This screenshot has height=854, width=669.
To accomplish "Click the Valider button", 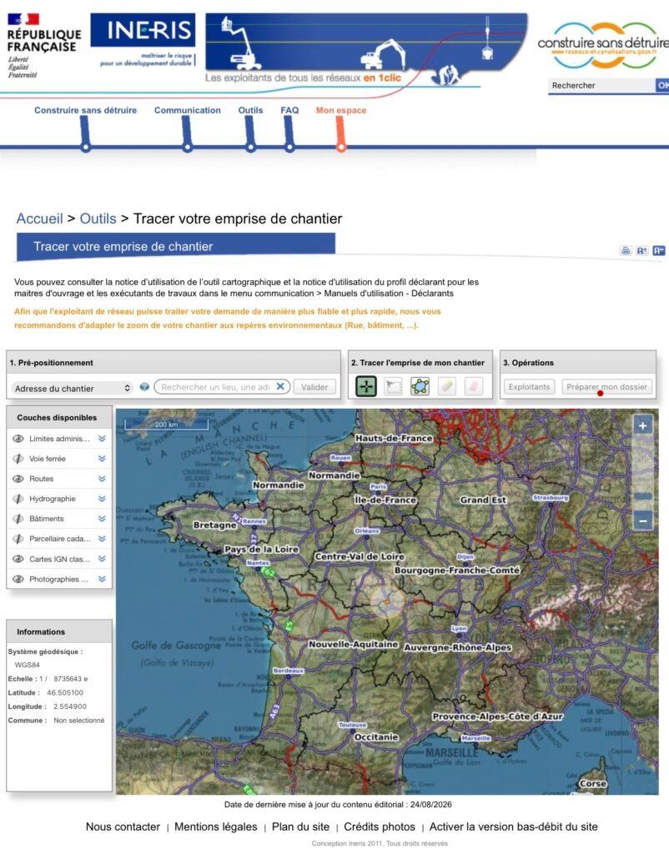I will point(314,387).
